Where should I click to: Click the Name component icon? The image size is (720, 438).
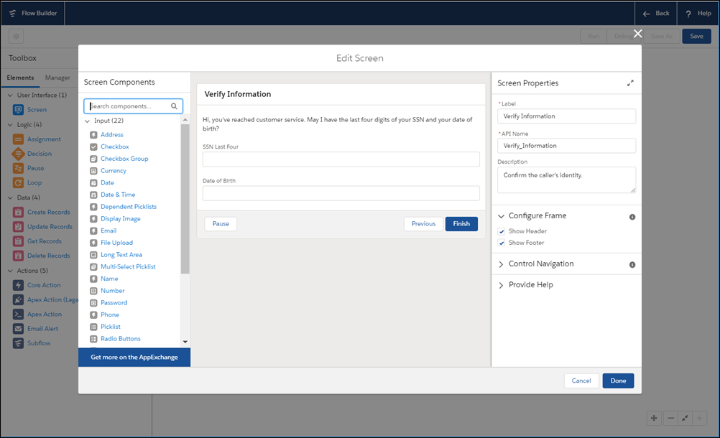coord(93,279)
